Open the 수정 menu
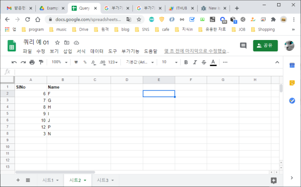301x187 pixels. pos(40,51)
